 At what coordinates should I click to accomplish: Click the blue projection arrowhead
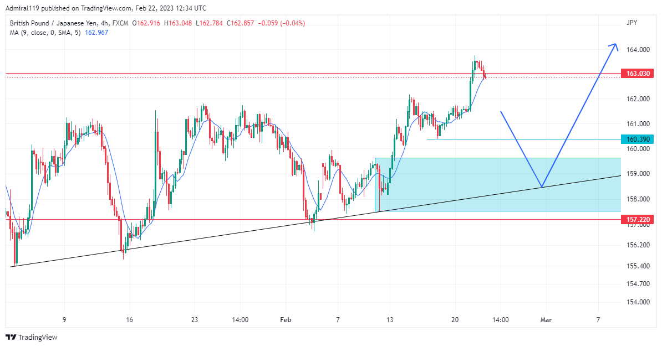click(x=614, y=46)
